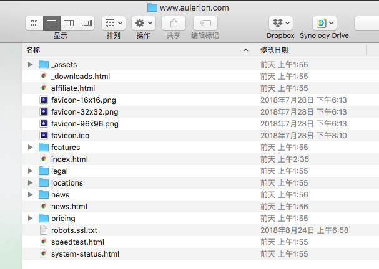
Task: Click the favicon.ico file name
Action: point(70,136)
